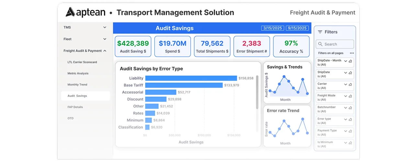
Task: Expand the Freight Mode filter chevron
Action: click(x=345, y=96)
